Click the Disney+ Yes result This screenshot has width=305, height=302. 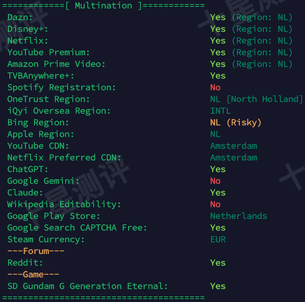(x=218, y=29)
